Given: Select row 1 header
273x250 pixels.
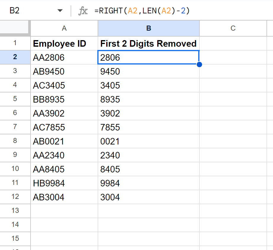Looking at the screenshot, I should click(x=15, y=43).
